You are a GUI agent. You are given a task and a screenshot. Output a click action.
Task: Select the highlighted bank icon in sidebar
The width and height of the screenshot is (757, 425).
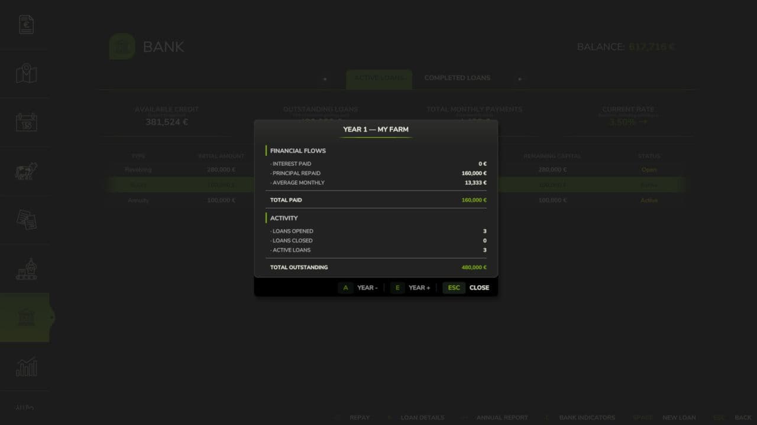coord(25,318)
